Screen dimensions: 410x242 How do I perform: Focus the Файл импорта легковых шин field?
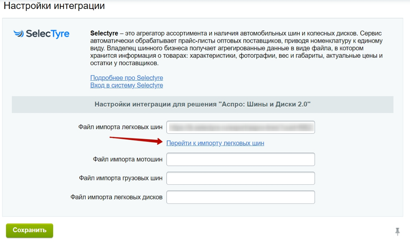coord(241,127)
